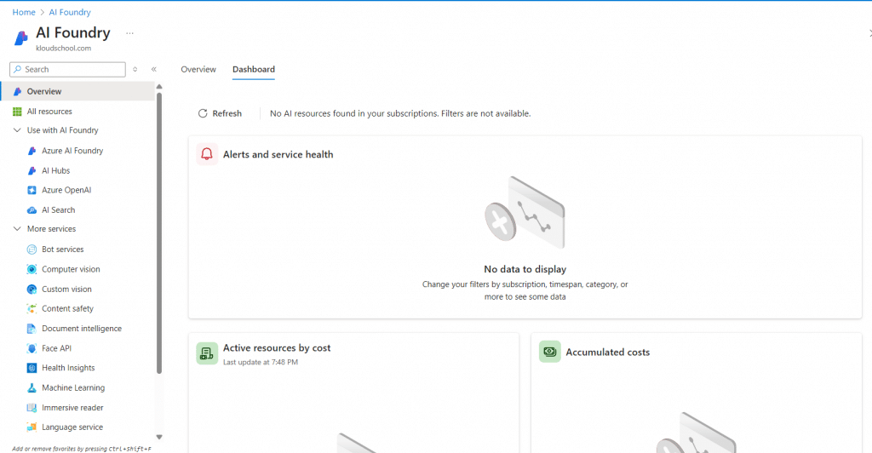Open Computer vision in sidebar
Screen dimensions: 872x453
coord(71,269)
